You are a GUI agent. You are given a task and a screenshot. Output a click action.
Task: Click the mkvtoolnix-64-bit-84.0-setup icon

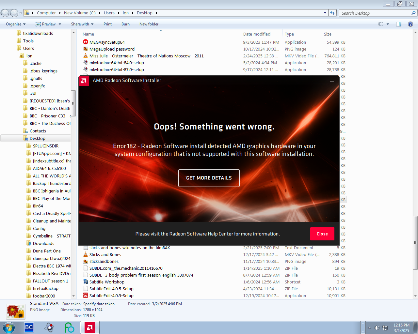click(x=86, y=63)
